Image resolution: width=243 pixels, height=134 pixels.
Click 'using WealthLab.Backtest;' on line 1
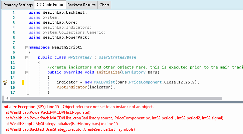point(58,12)
